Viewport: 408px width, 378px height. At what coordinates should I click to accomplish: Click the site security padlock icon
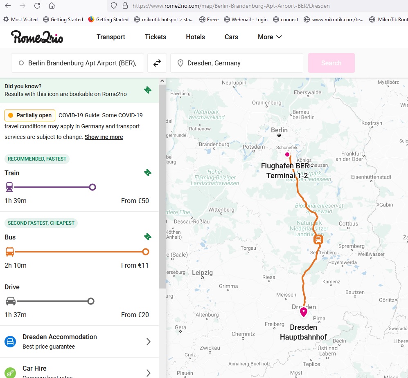click(x=125, y=5)
